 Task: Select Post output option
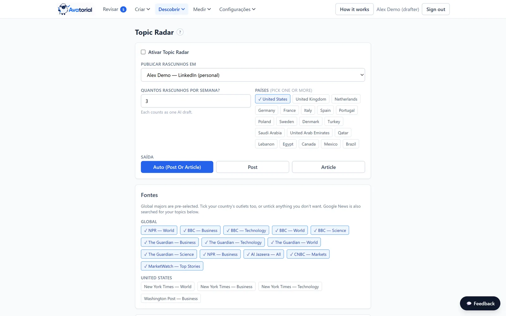tap(253, 167)
